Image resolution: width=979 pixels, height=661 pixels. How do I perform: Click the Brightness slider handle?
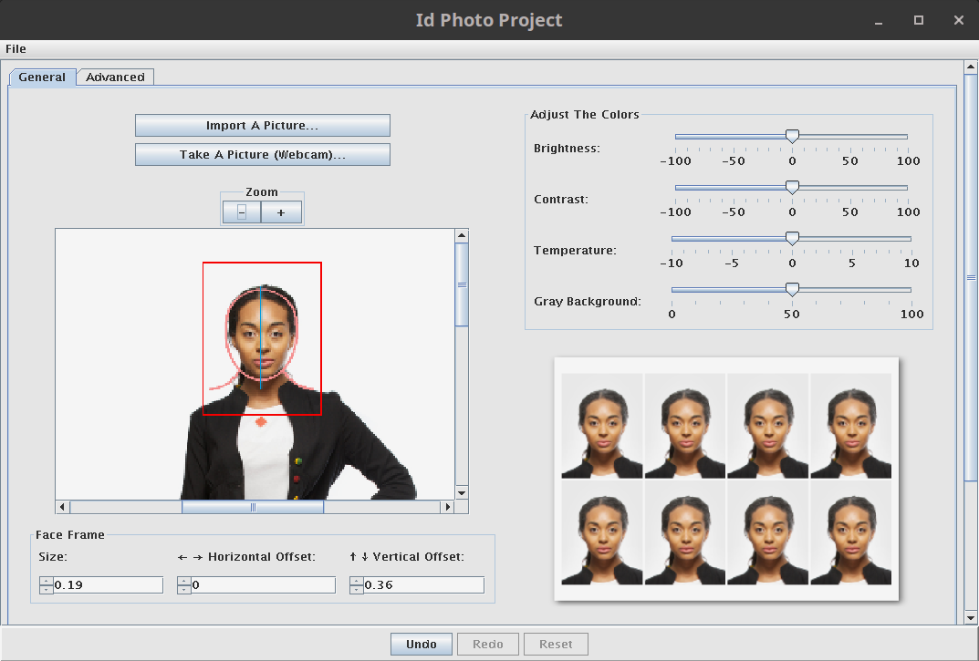pyautogui.click(x=792, y=137)
